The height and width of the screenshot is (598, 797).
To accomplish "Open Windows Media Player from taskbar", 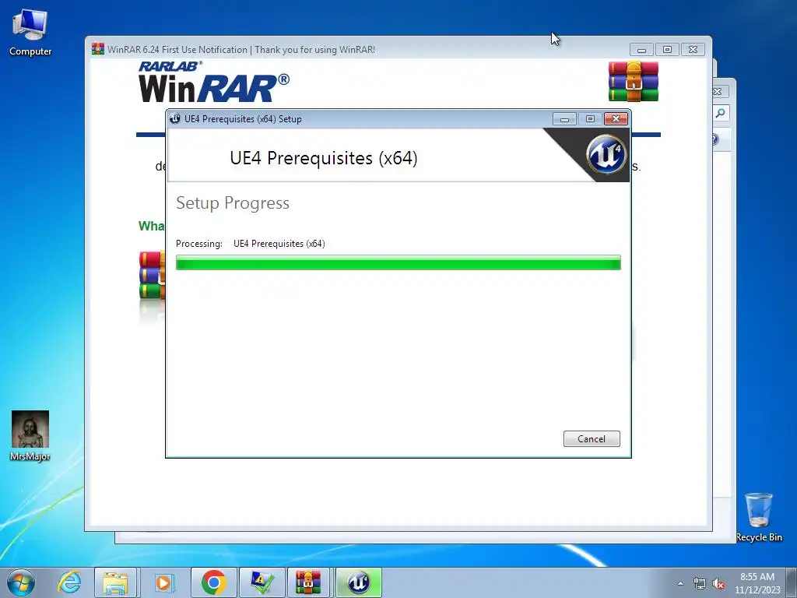I will click(x=163, y=582).
